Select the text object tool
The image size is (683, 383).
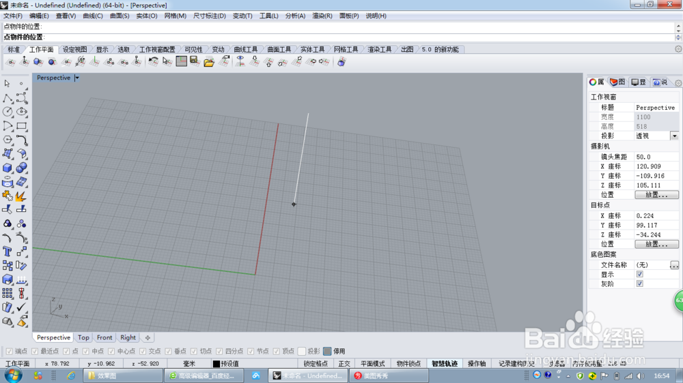8,251
